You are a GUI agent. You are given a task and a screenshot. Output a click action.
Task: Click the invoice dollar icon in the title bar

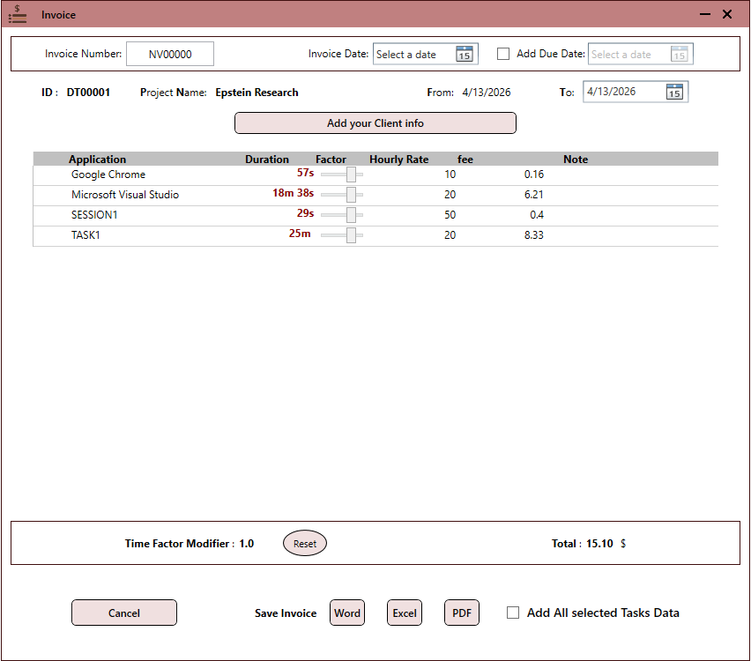click(17, 14)
